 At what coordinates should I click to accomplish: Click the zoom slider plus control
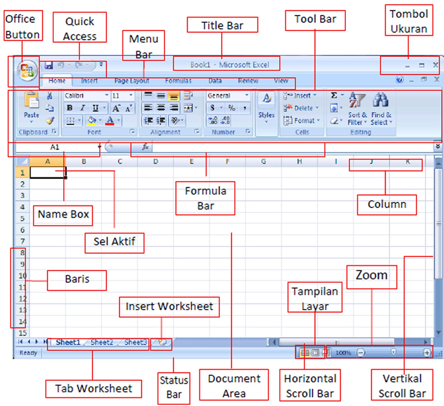tap(426, 353)
